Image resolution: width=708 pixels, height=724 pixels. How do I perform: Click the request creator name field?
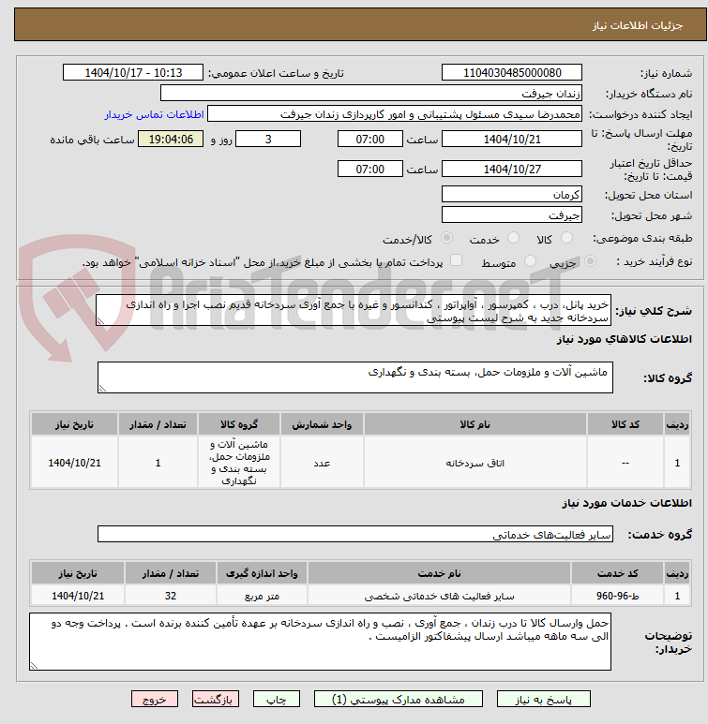point(395,114)
